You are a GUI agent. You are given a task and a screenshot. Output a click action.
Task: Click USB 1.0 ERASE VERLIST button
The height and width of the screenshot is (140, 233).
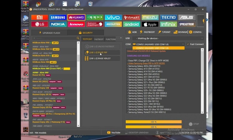[102, 58]
